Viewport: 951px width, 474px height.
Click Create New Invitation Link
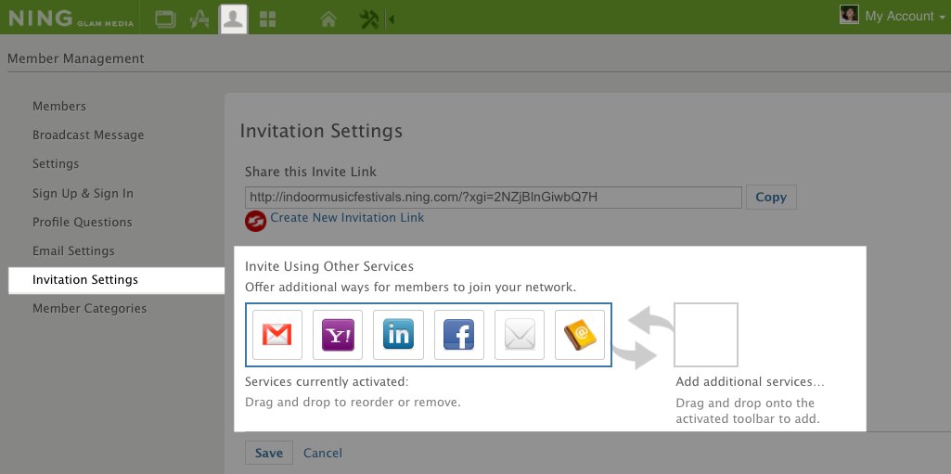(x=347, y=218)
